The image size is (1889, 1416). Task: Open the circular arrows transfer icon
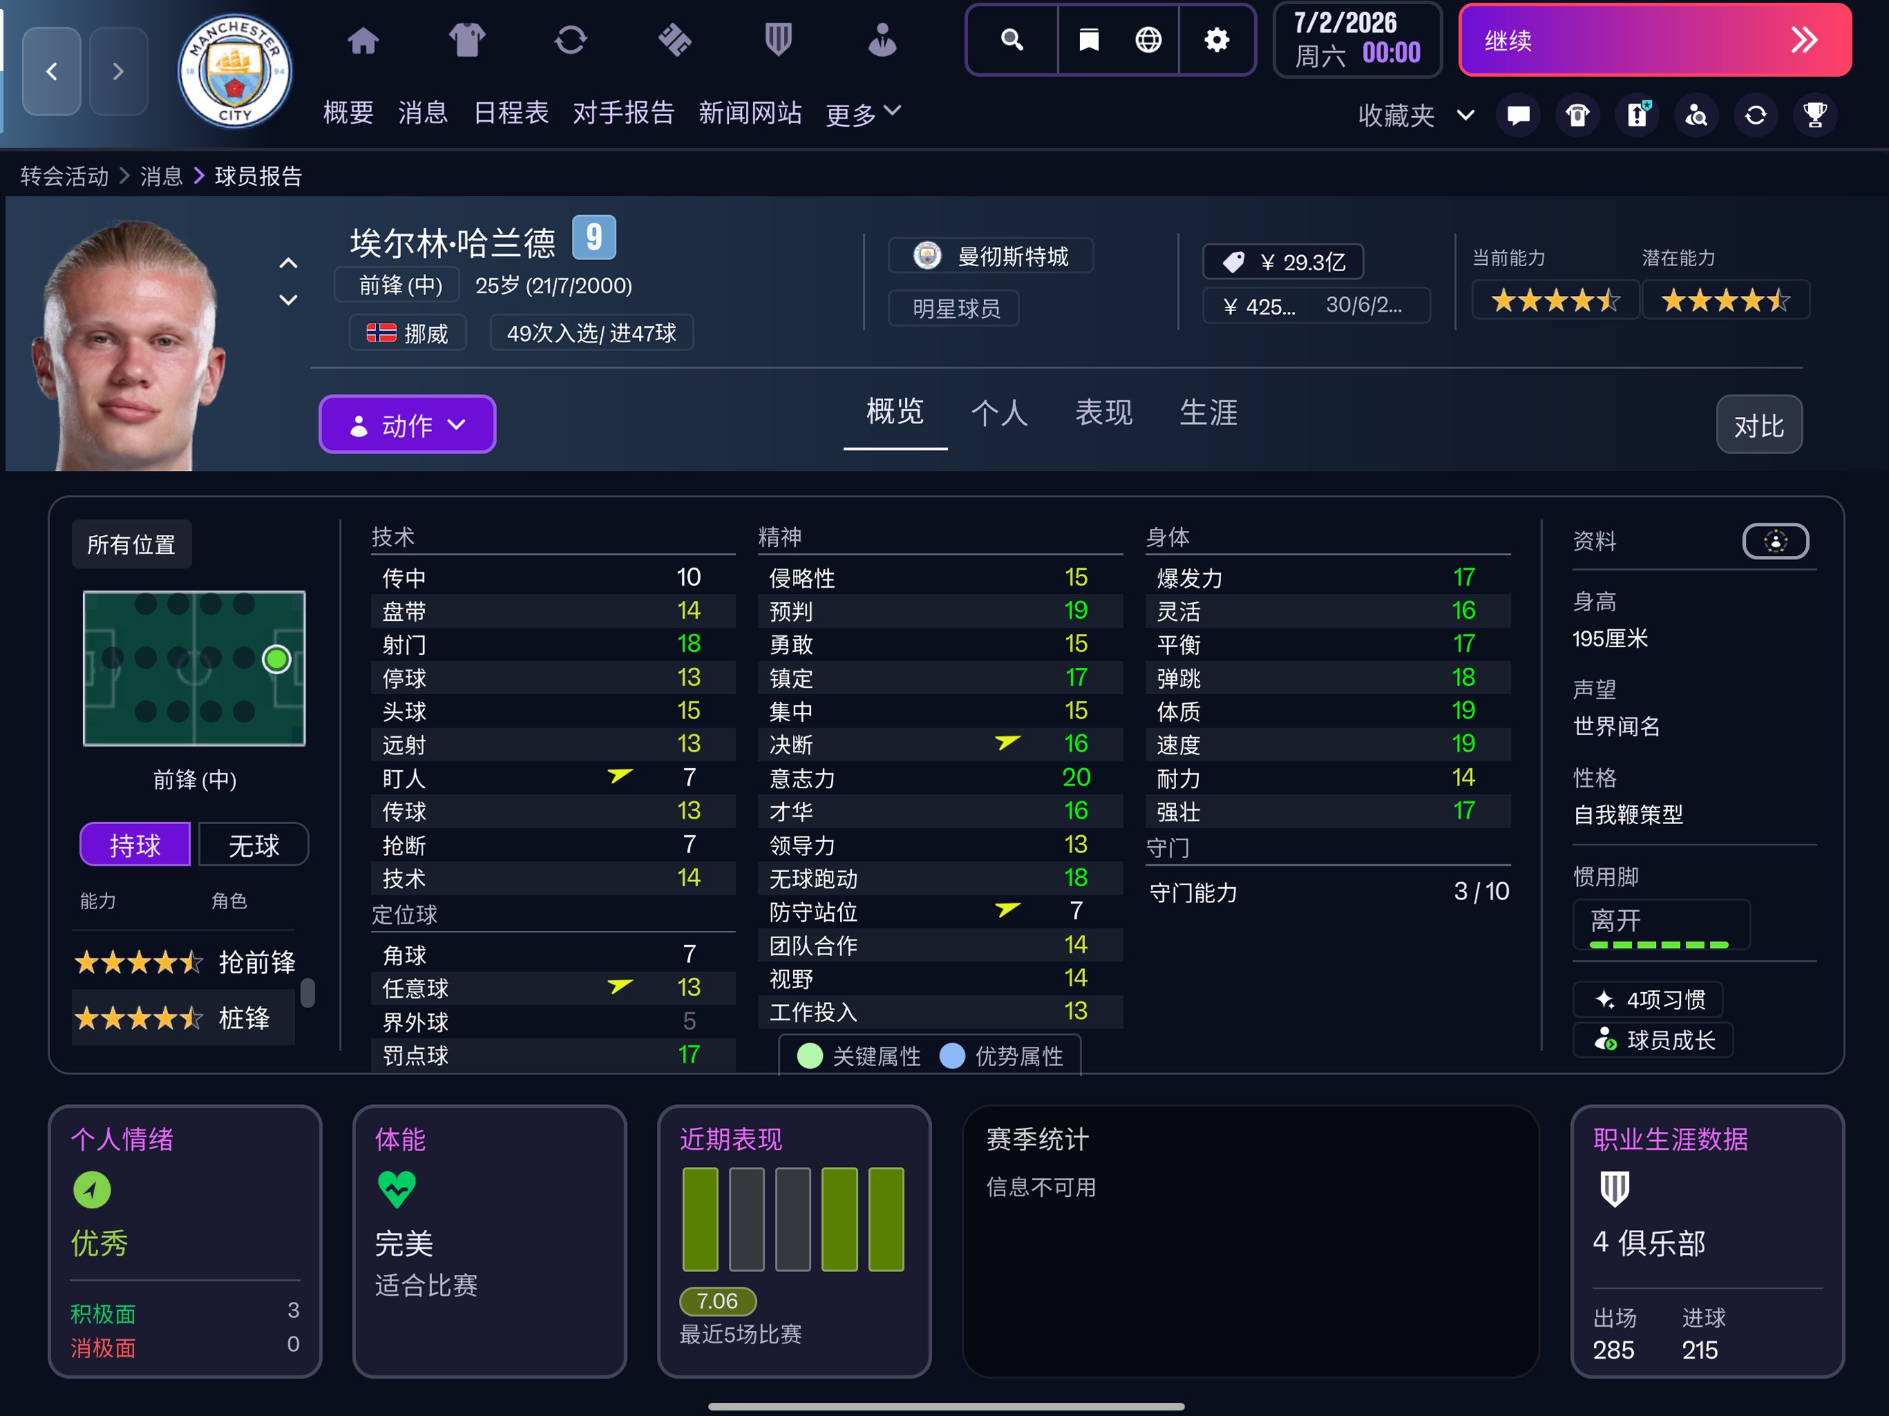click(x=570, y=39)
